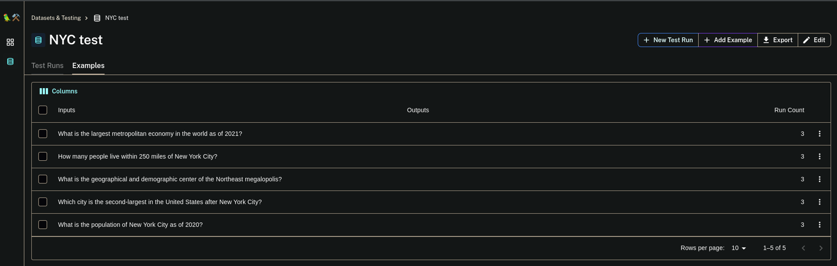The image size is (837, 266).
Task: Start a New Test Run
Action: 668,40
